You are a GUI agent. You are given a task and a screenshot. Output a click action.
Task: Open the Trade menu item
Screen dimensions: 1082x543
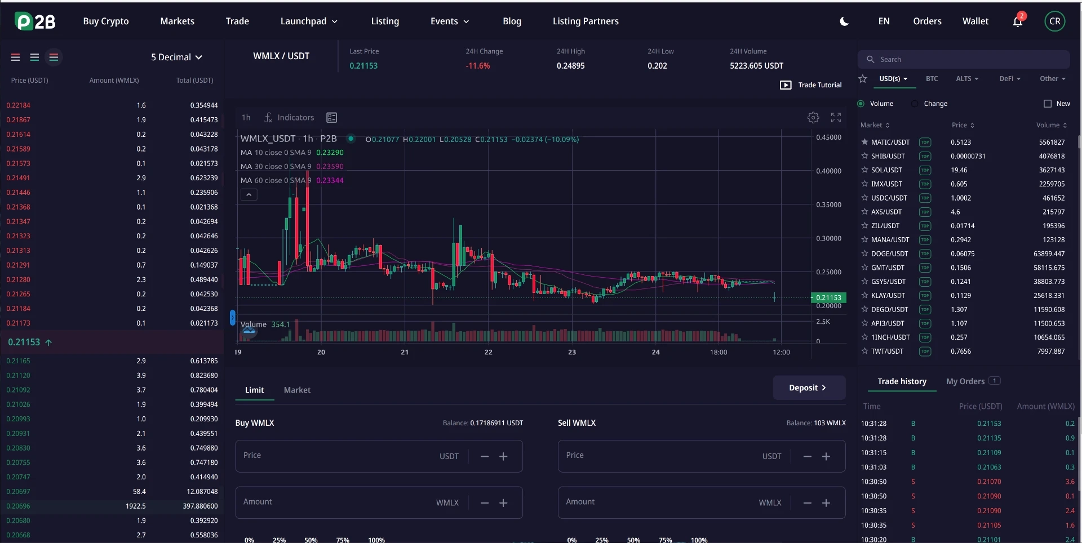click(237, 21)
